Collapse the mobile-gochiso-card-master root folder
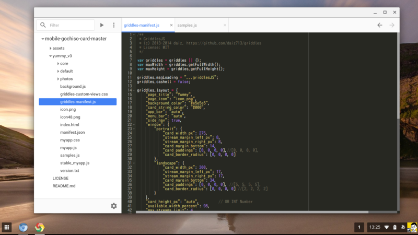The height and width of the screenshot is (235, 418). pos(43,39)
